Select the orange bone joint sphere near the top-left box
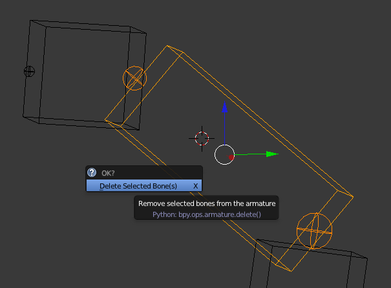This screenshot has height=288, width=391. coord(134,78)
